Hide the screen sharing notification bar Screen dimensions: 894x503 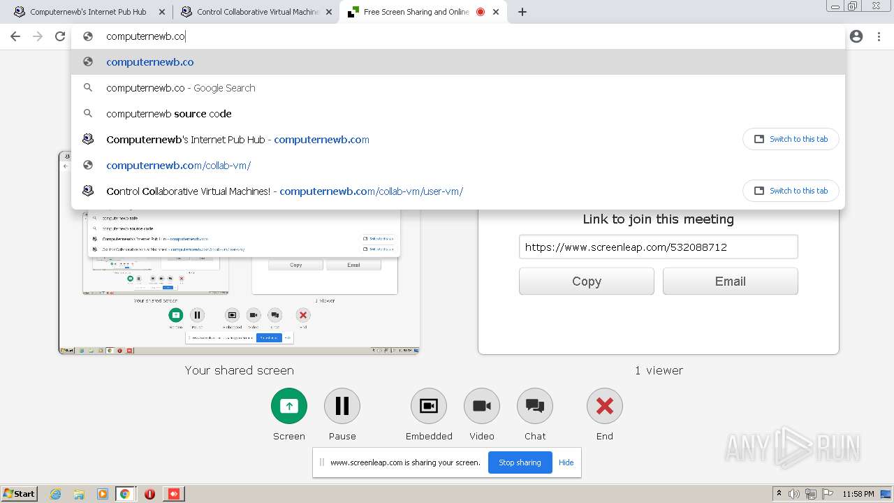(566, 462)
